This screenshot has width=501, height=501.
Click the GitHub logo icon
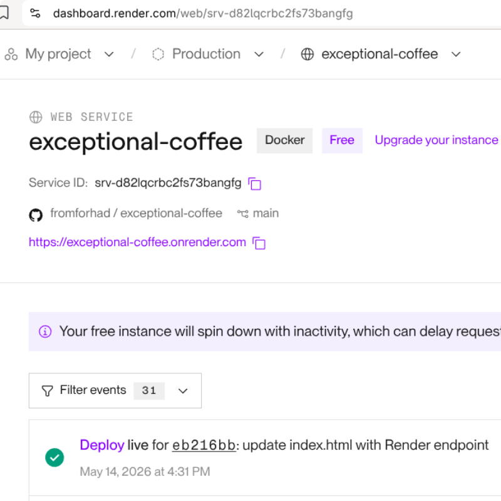pyautogui.click(x=36, y=215)
